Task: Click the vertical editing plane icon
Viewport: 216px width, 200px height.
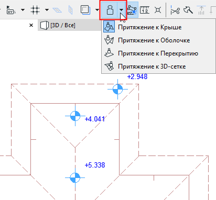Action: (71, 10)
